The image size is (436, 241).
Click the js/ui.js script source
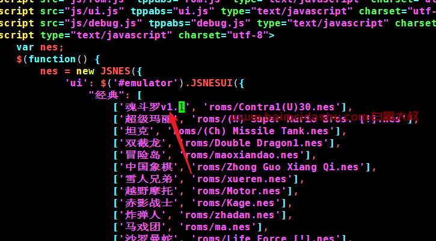[x=94, y=11]
